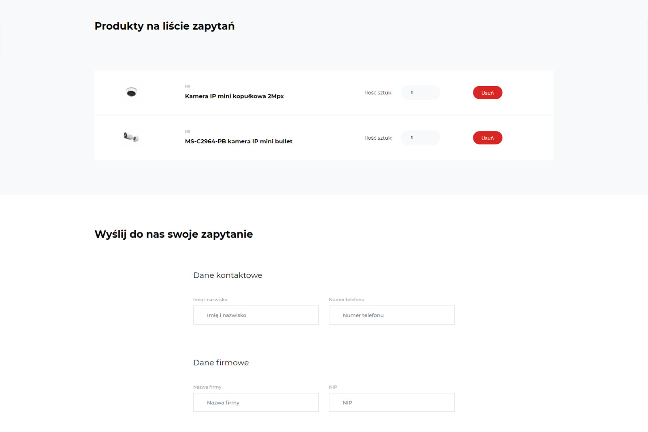Remove the Kamera IP mini kopułkowa with Usuń
Viewport: 648px width, 432px height.
(x=487, y=93)
